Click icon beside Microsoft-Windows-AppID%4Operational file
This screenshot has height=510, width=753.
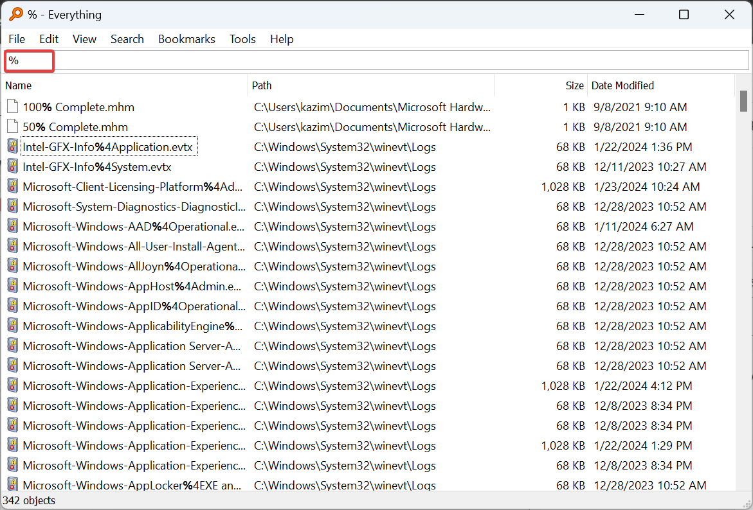(13, 306)
